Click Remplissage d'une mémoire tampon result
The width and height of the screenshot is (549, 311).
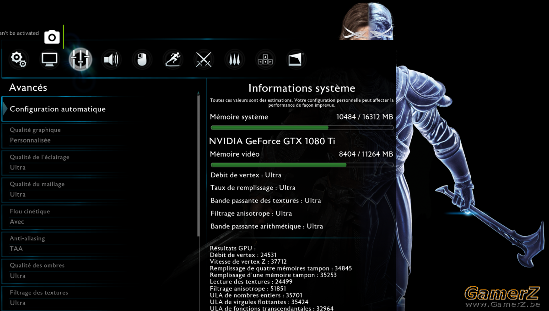[273, 275]
